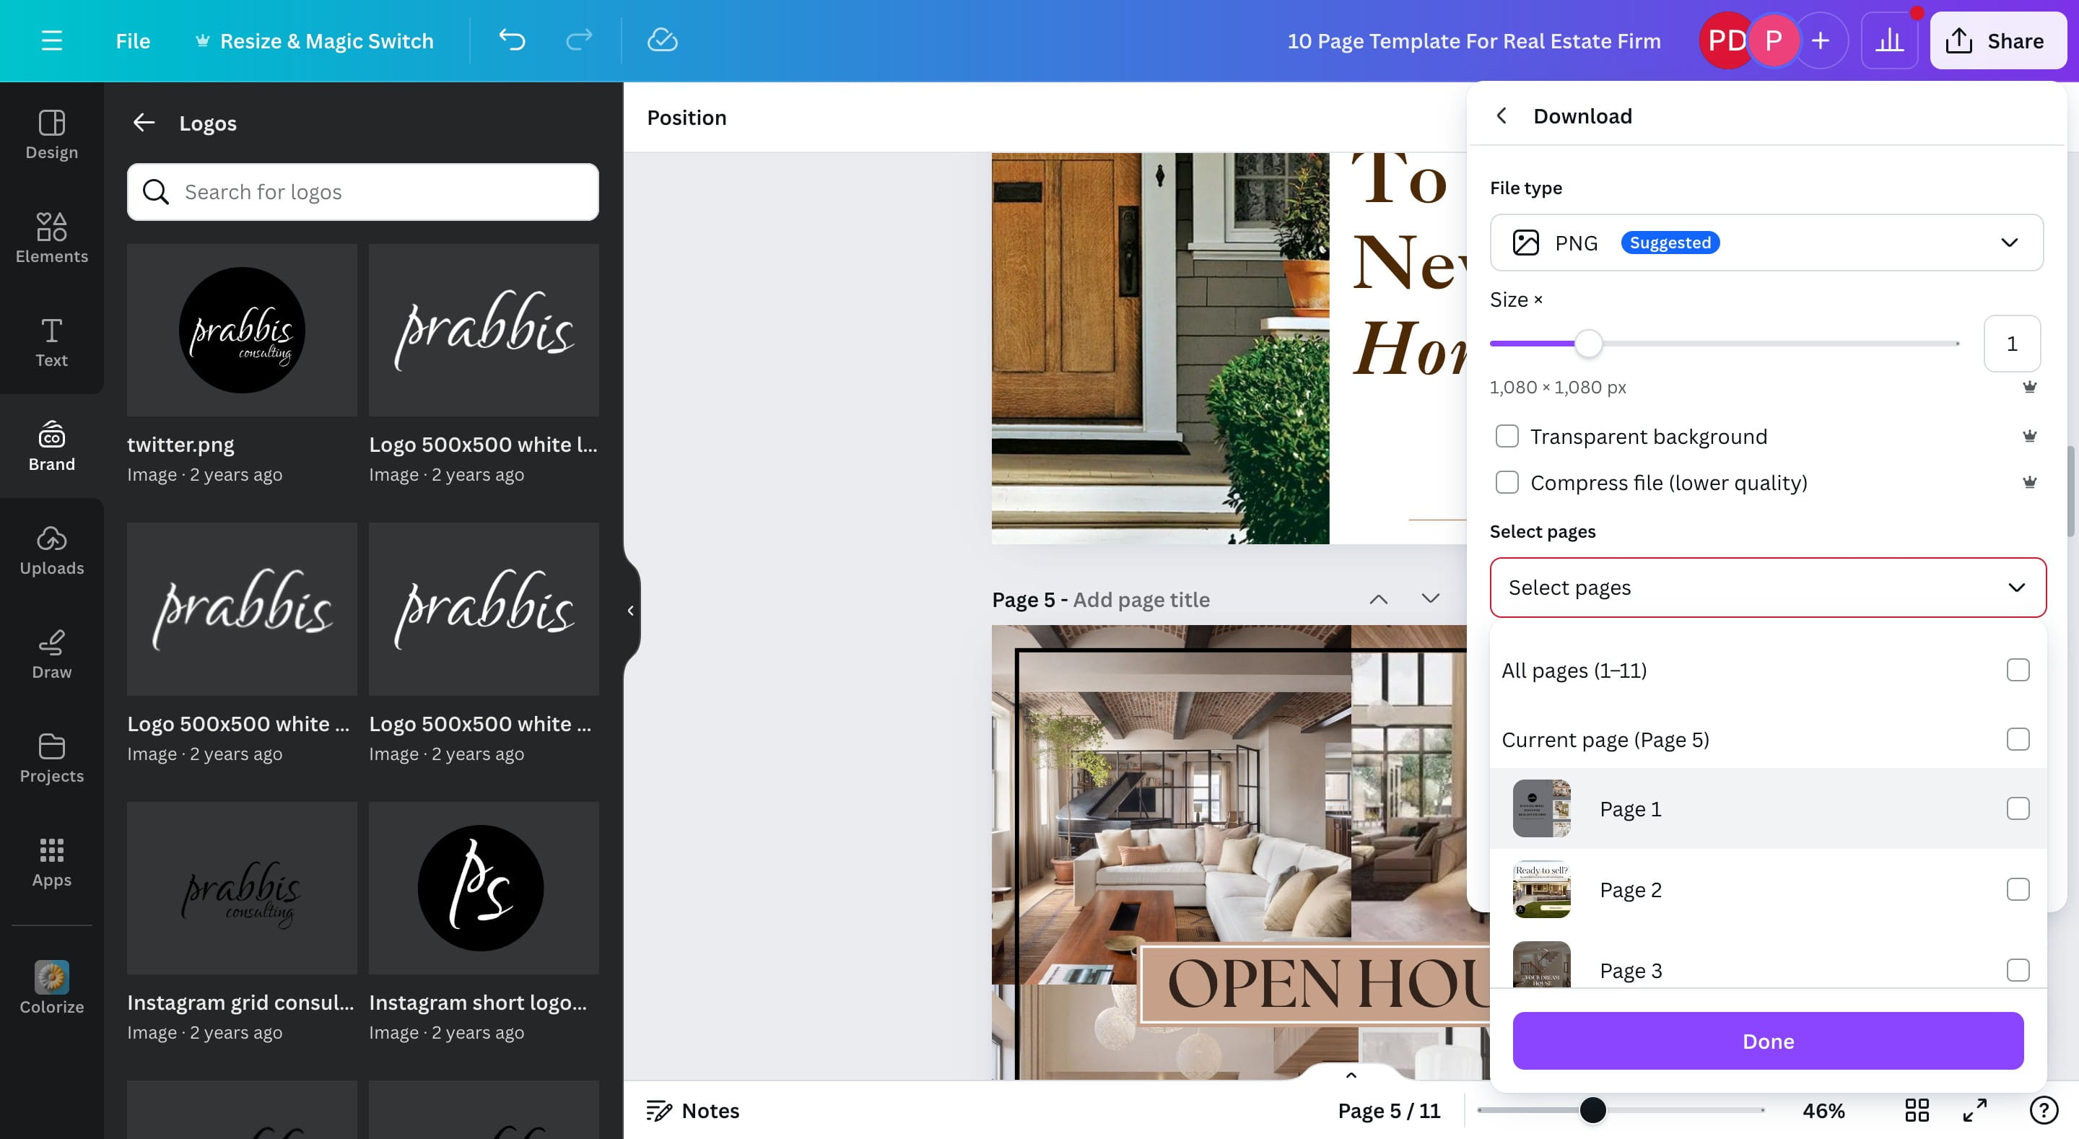2079x1139 pixels.
Task: Open the Share menu
Action: point(1997,40)
